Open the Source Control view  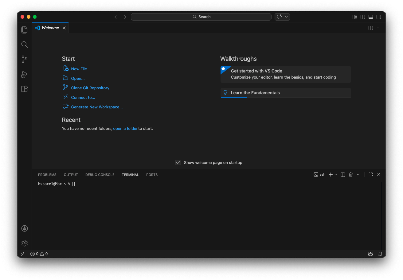25,59
